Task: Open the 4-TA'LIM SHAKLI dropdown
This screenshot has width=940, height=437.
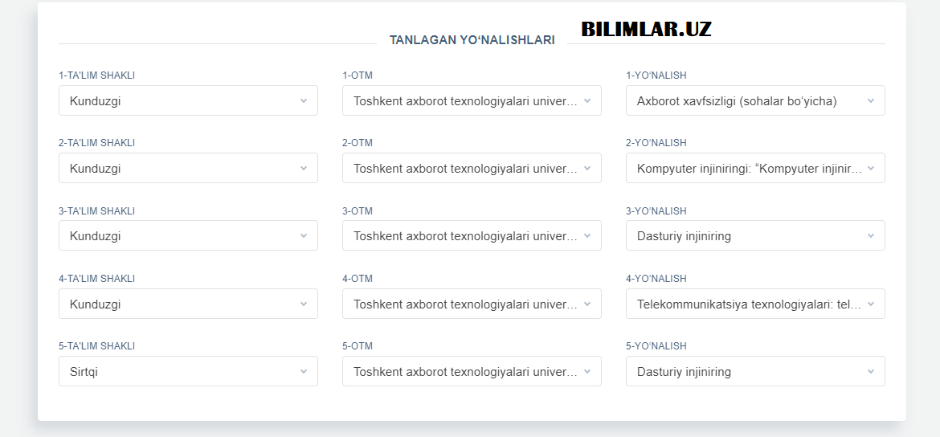Action: (x=188, y=304)
